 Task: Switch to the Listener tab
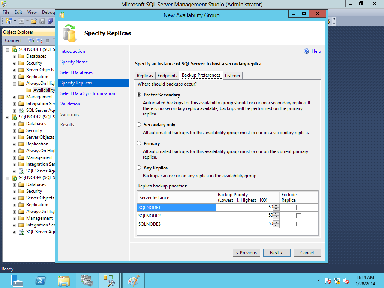click(x=232, y=76)
